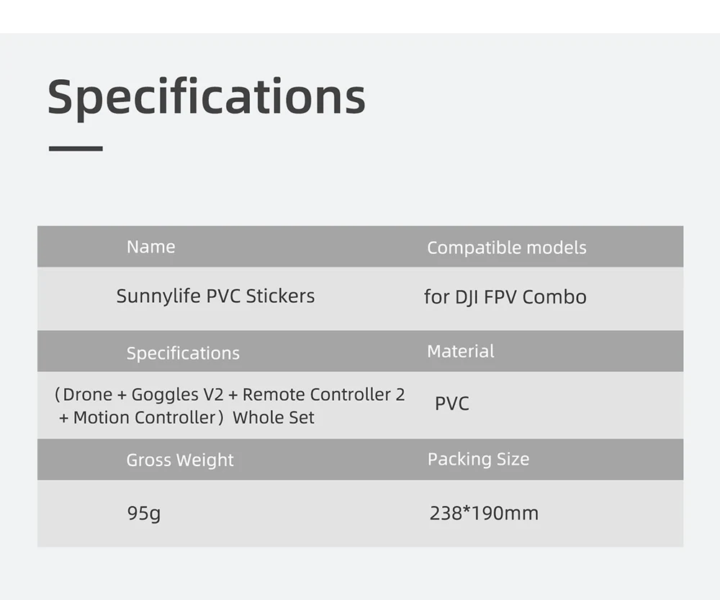This screenshot has width=720, height=600.
Task: Click the Remote Controller 2 text
Action: click(323, 394)
